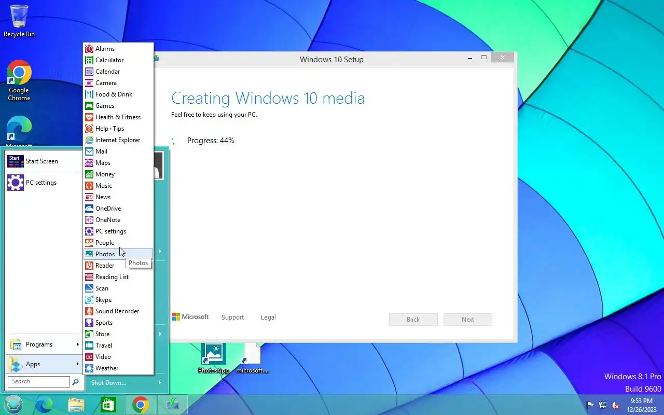Select Sports from the apps list
664x415 pixels.
[x=118, y=323]
